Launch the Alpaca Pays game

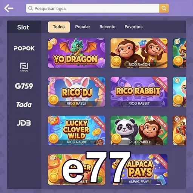click(139, 169)
